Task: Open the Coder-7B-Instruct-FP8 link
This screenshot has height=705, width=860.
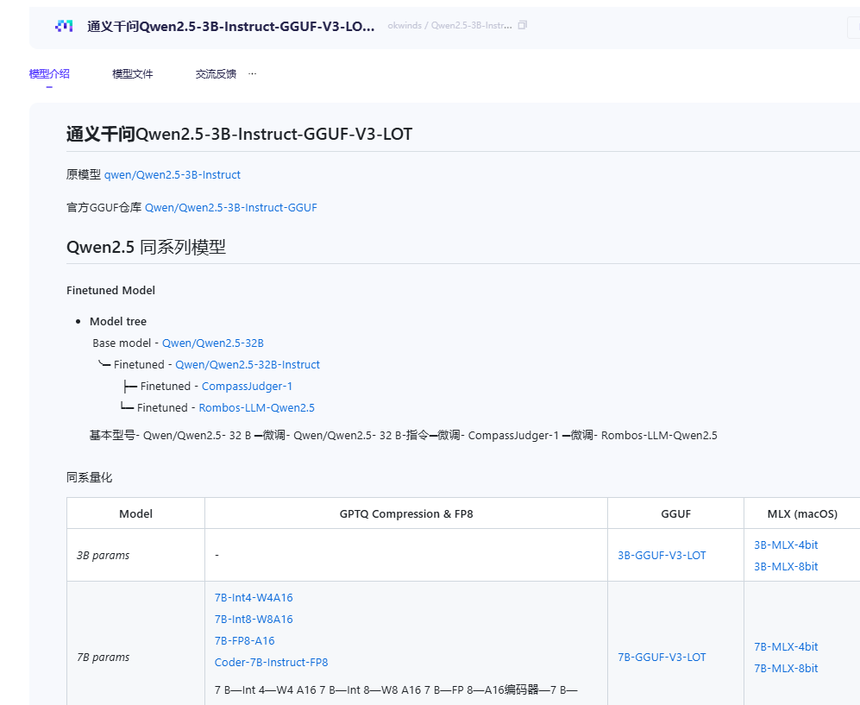Action: click(271, 662)
